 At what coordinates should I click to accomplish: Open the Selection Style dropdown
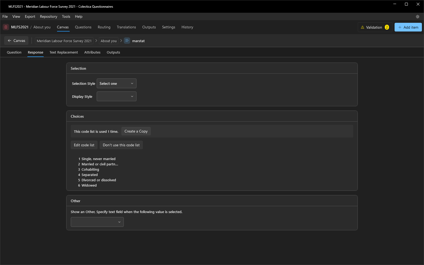[117, 83]
